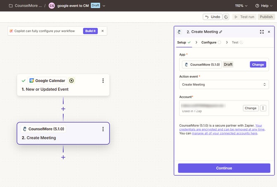Click the CounselMore (5.1.0) app chip

(202, 64)
